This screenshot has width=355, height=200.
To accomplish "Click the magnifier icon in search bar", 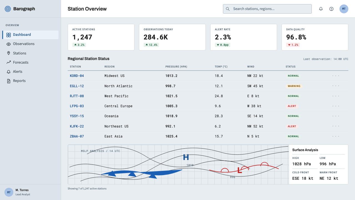I will click(x=228, y=9).
